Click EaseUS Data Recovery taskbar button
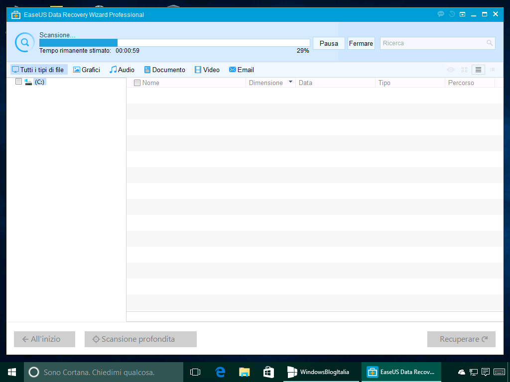 point(401,372)
